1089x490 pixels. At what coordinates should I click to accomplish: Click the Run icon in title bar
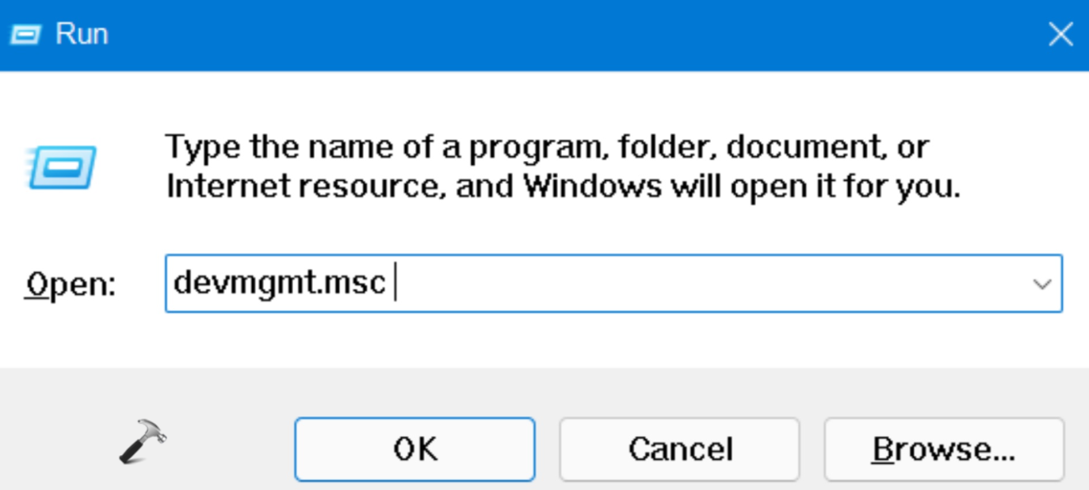click(x=25, y=35)
